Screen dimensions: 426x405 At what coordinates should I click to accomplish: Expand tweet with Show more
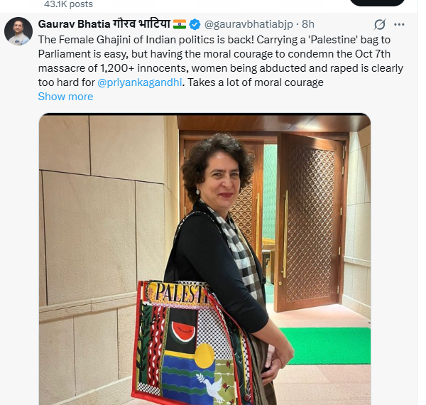(65, 97)
